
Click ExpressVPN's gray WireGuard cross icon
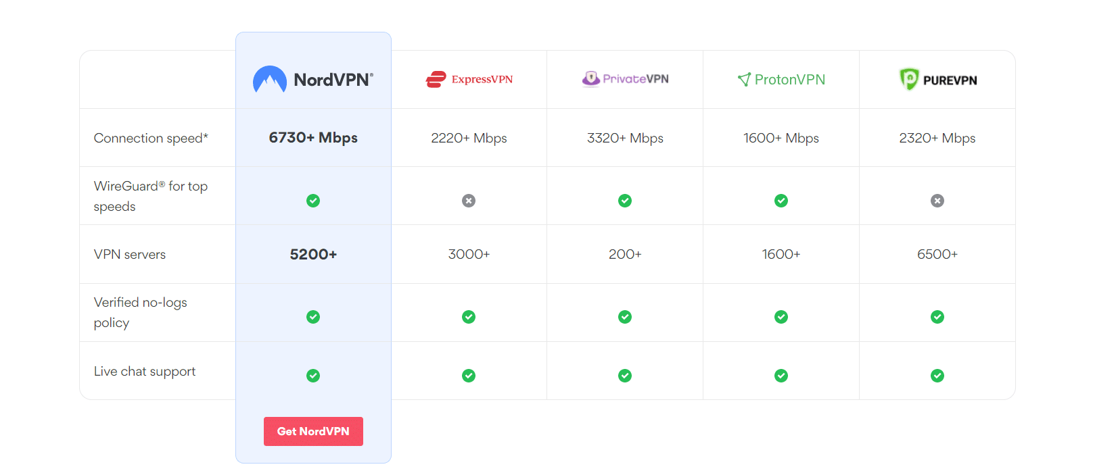click(469, 201)
